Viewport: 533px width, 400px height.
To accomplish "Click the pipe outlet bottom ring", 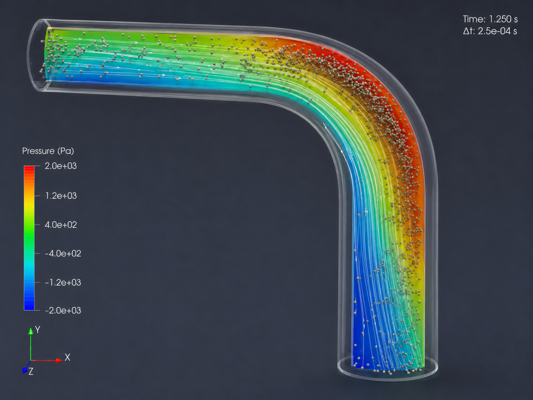I will (x=388, y=368).
